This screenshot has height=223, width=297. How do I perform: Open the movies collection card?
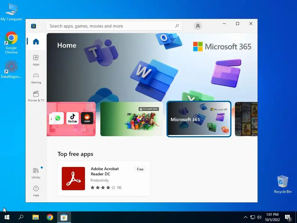(246, 119)
